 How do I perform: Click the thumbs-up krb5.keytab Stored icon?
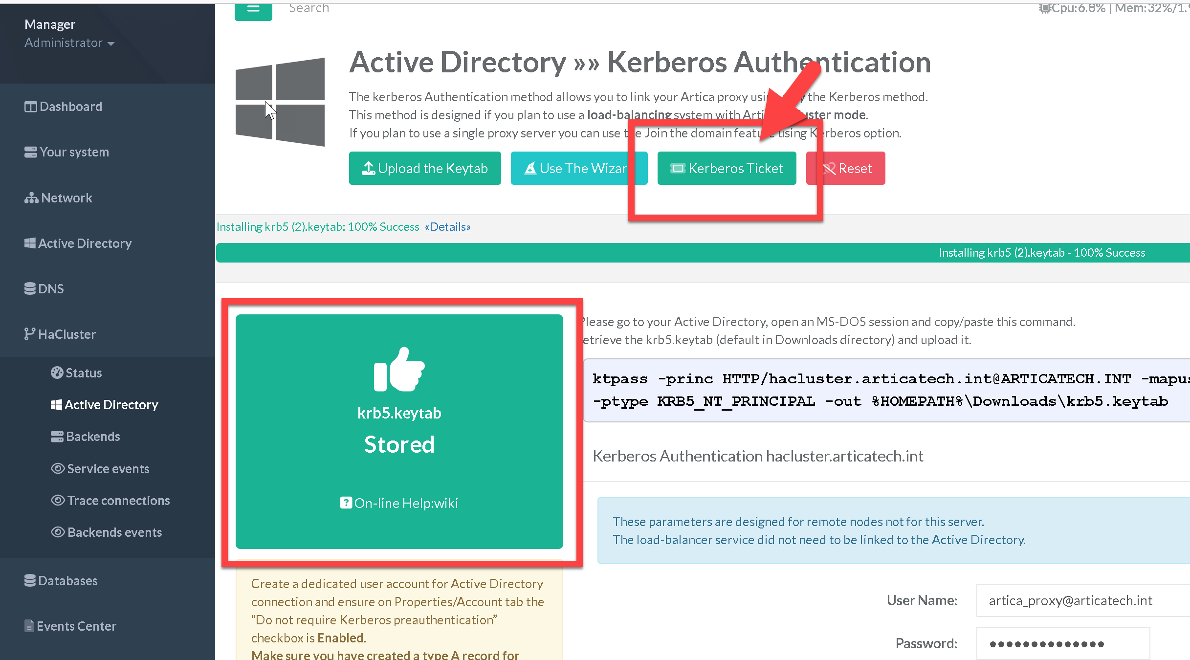point(399,369)
